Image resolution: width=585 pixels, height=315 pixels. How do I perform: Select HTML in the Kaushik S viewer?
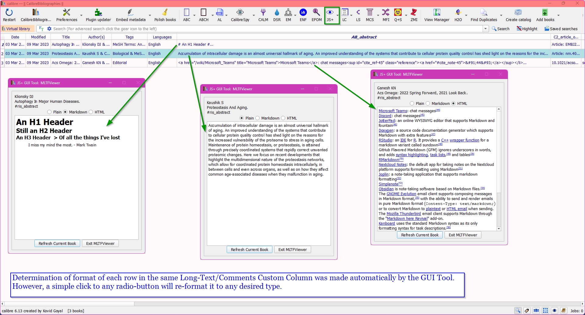click(283, 118)
